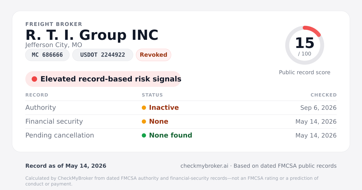
Task: Click the orange dot beside Inactive
Action: [144, 108]
